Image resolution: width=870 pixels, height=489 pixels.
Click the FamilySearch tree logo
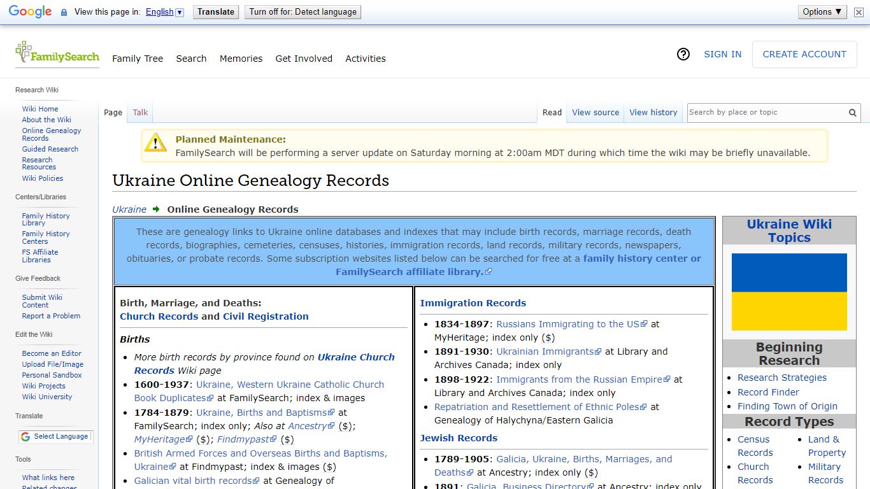point(57,52)
